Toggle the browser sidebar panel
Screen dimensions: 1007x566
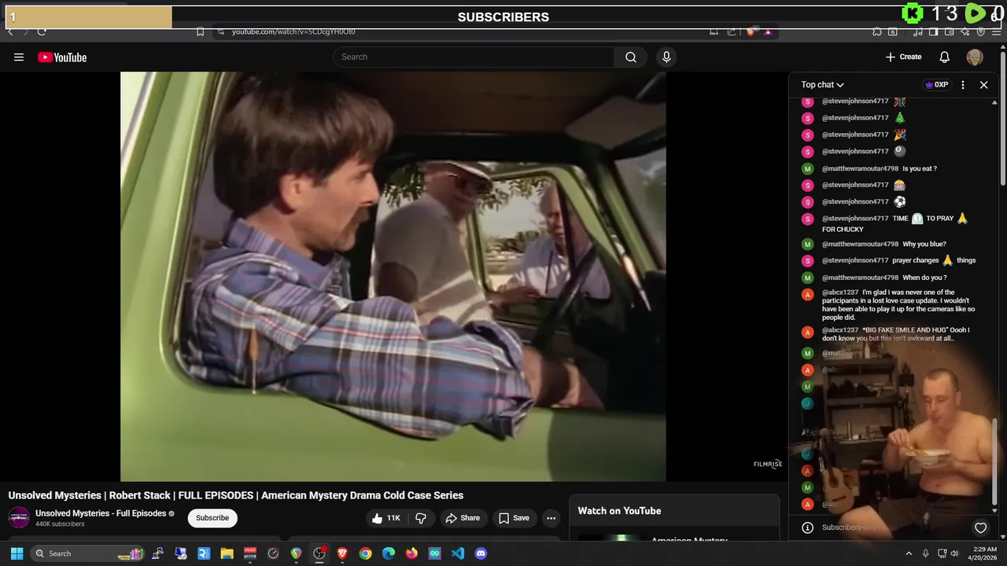[933, 32]
